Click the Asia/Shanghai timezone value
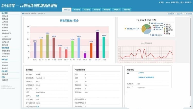 click(x=41, y=92)
